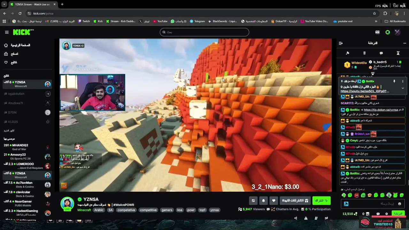Open a new browser tab
Image resolution: width=409 pixels, height=230 pixels.
[x=62, y=4]
